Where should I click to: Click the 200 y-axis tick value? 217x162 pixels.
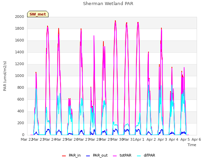(x=21, y=123)
